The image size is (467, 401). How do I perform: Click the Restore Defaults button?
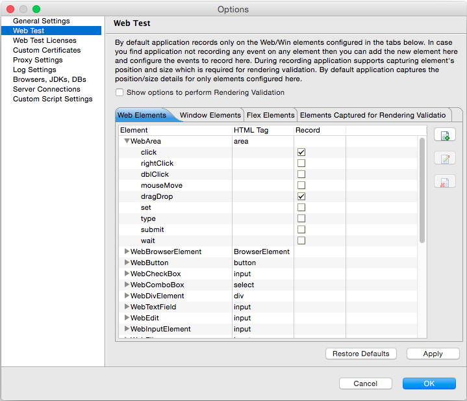(x=361, y=354)
